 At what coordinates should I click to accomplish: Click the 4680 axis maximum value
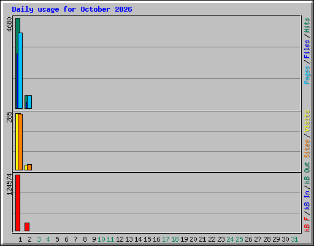9,25
